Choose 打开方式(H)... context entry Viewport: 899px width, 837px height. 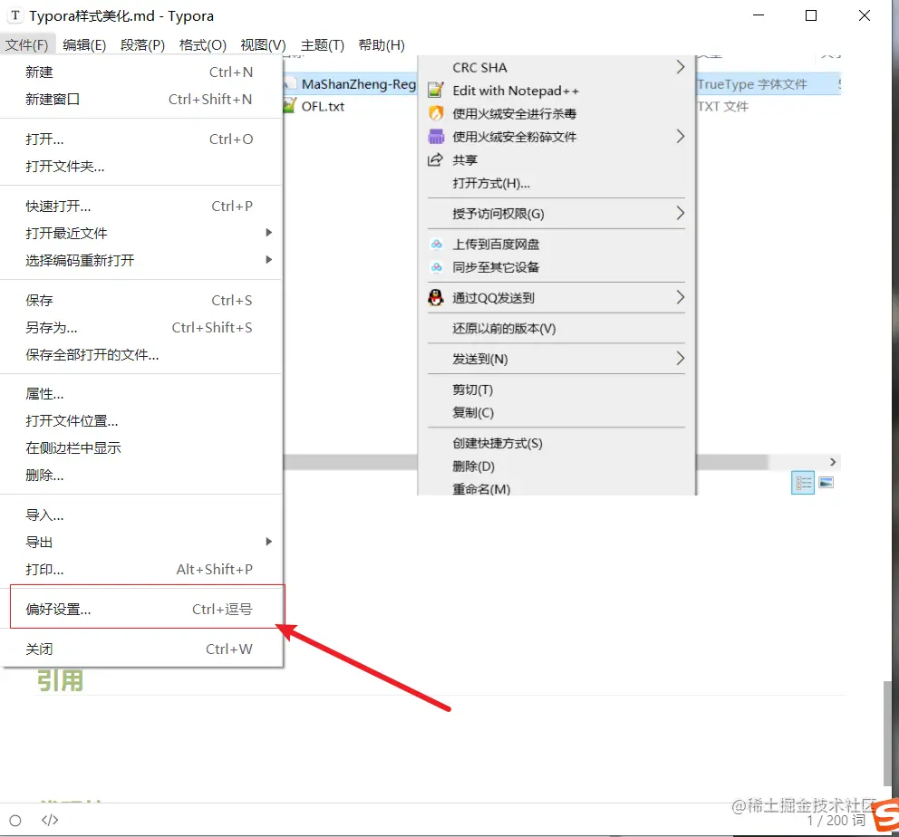(x=556, y=183)
